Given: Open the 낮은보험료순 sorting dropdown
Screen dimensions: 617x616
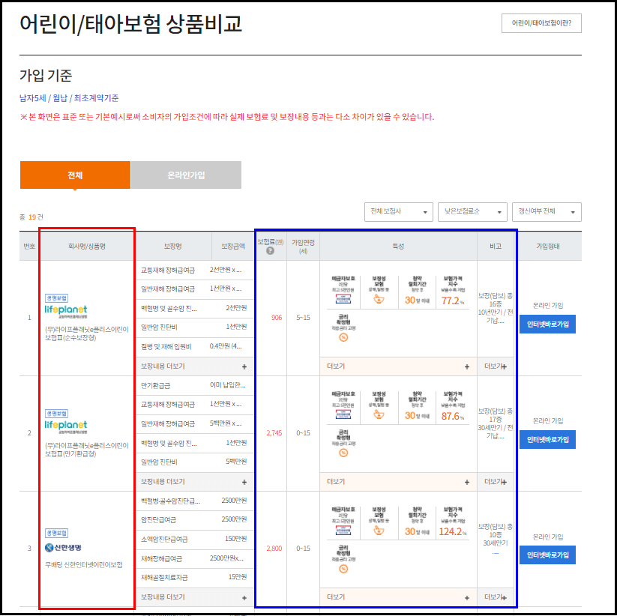Looking at the screenshot, I should point(472,211).
